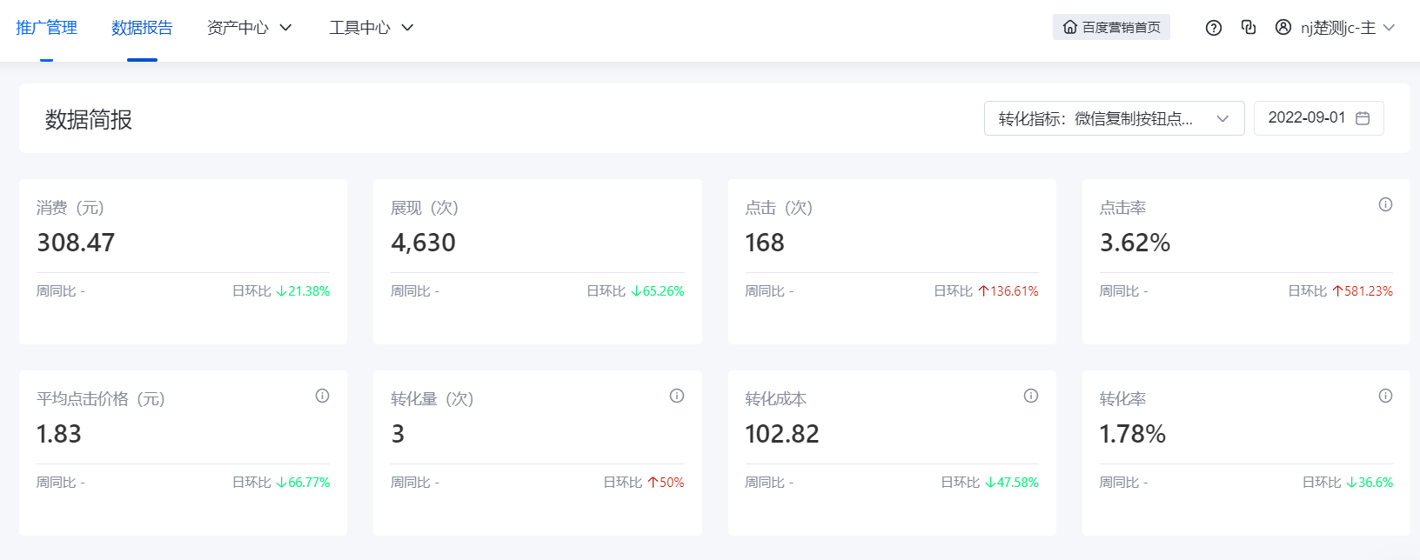The height and width of the screenshot is (560, 1420).
Task: Click the 点击 (次) value 168
Action: click(765, 243)
